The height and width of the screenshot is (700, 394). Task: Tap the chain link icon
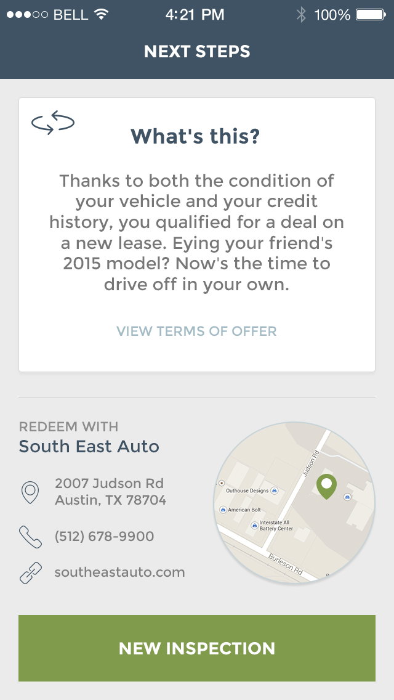30,572
